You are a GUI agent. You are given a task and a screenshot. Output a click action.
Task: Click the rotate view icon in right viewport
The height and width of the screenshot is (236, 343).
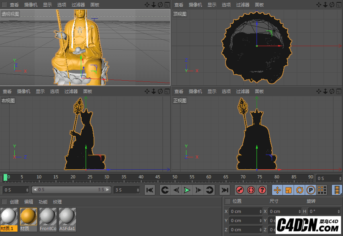click(160, 91)
